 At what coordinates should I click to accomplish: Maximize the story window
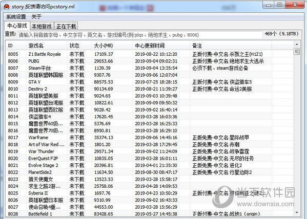click(x=280, y=5)
